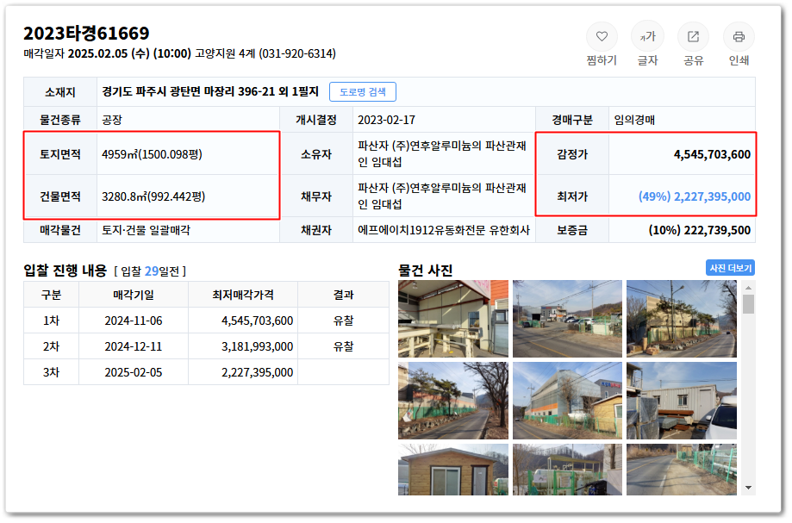The height and width of the screenshot is (523, 792).
Task: Open the top-row right road photo
Action: [682, 319]
